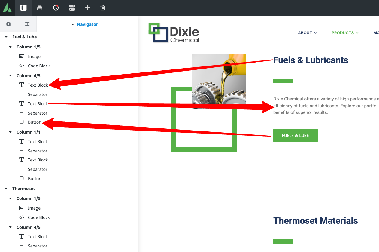Click the green Avada logo icon

click(7, 8)
